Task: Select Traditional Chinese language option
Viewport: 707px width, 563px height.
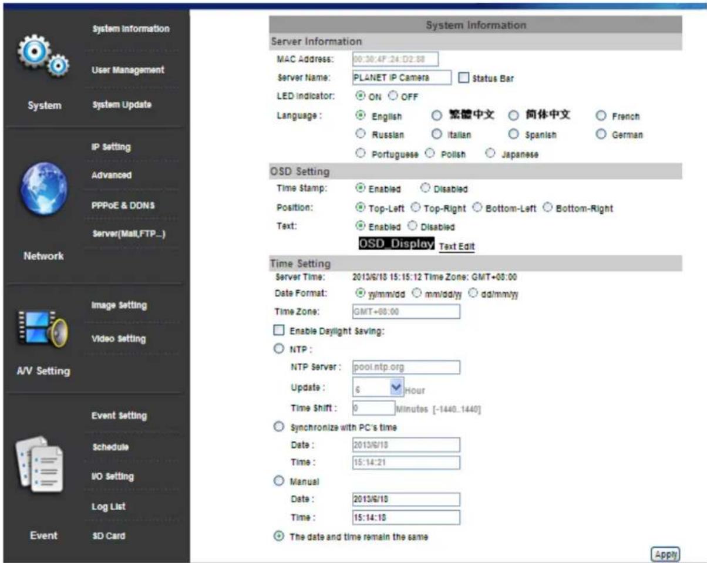Action: coord(436,116)
